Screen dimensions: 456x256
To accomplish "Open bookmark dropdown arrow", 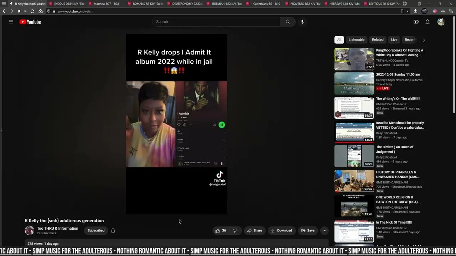I will point(407,11).
